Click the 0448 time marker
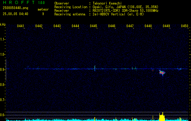The height and width of the screenshot is (121, 191). [x=148, y=26]
